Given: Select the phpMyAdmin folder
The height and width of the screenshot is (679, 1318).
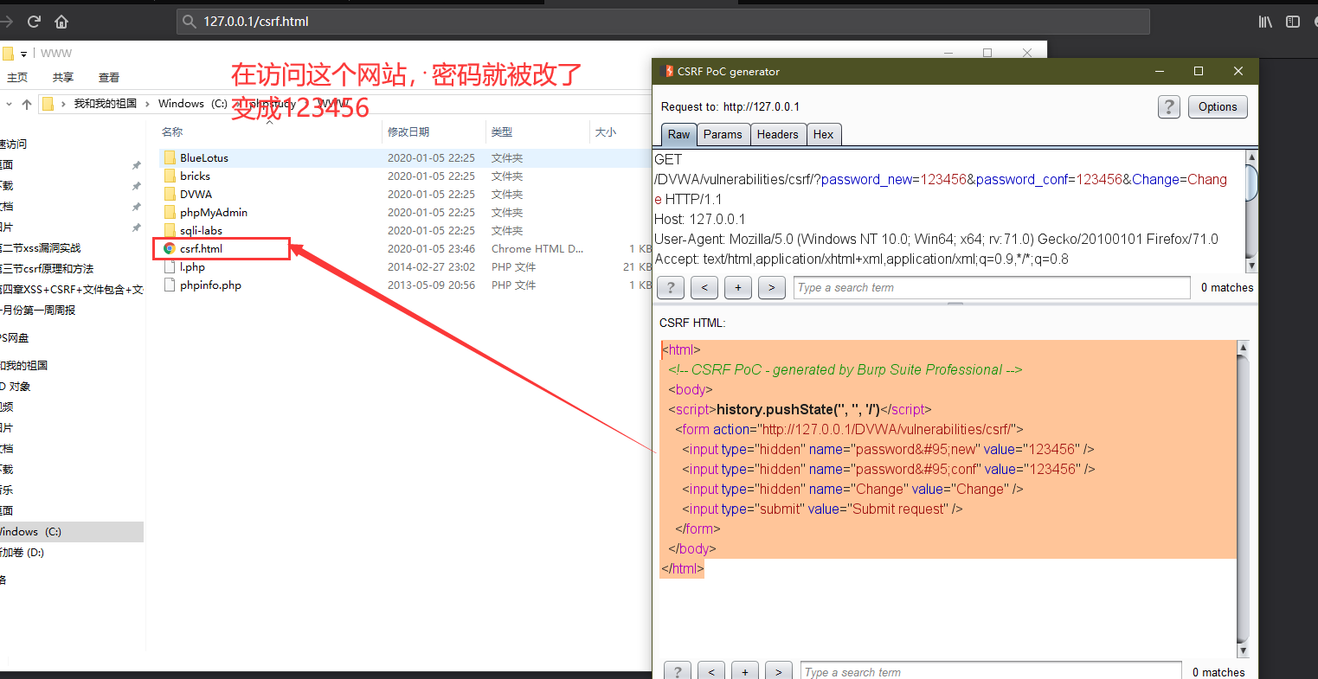Looking at the screenshot, I should tap(214, 213).
